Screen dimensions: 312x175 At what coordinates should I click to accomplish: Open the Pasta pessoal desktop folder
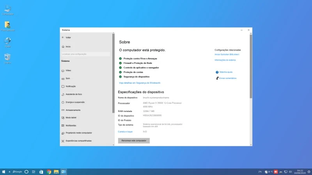tap(7, 26)
